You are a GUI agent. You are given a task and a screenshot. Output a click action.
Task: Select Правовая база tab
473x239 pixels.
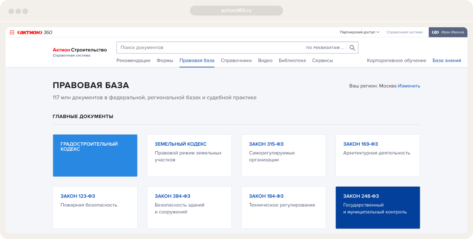pyautogui.click(x=197, y=60)
